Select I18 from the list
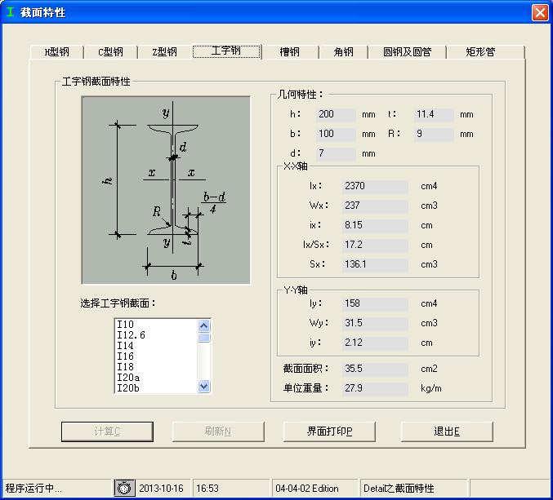The image size is (553, 500). pyautogui.click(x=156, y=366)
